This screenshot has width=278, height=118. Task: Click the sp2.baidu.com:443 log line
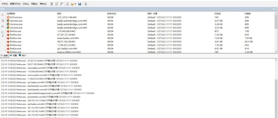[x=40, y=104]
